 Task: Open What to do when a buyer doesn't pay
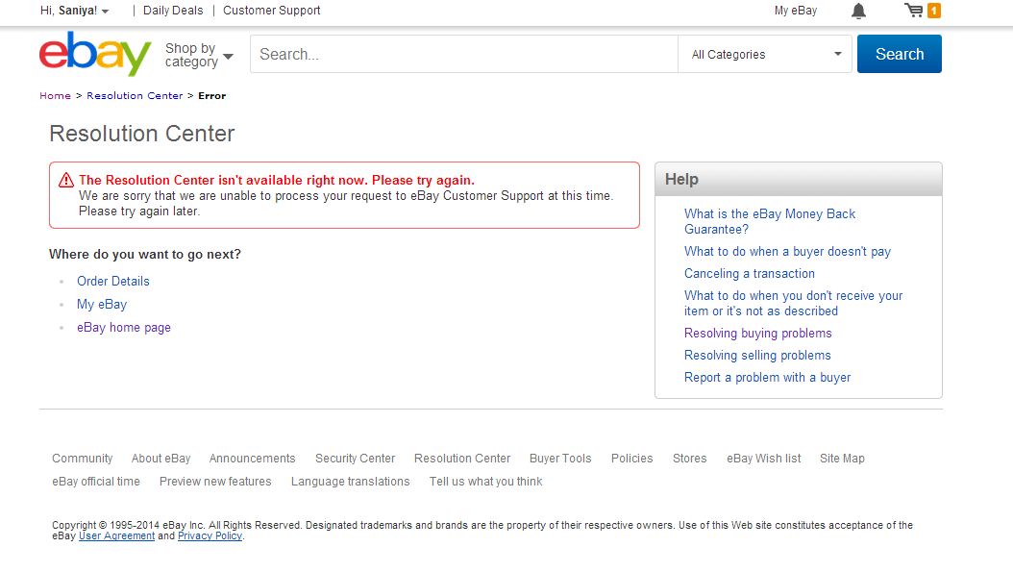point(787,252)
